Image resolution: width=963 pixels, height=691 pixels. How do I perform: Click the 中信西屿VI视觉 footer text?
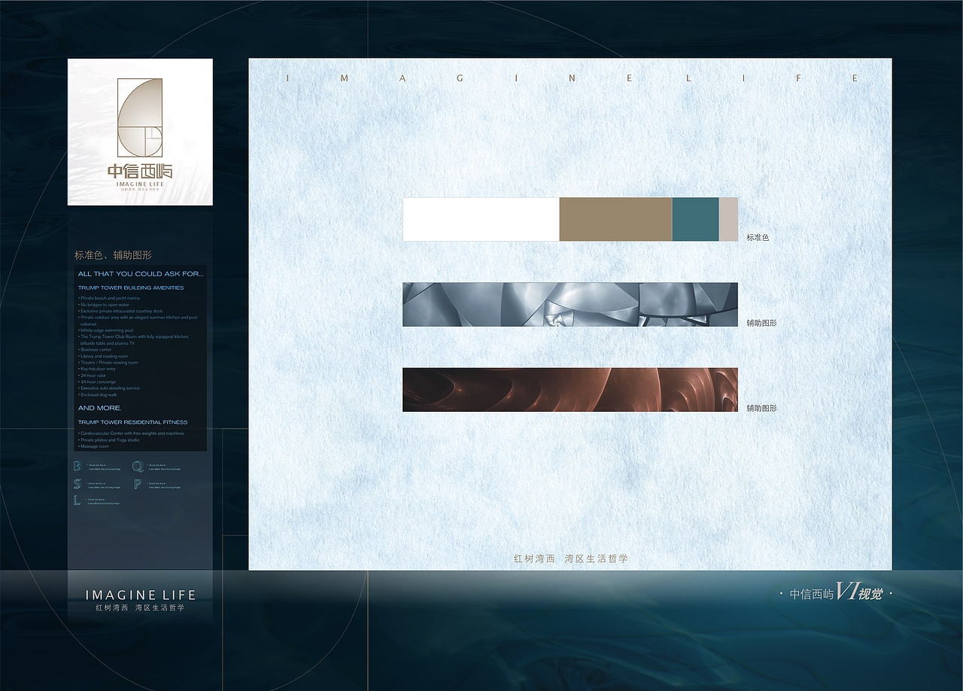(836, 593)
